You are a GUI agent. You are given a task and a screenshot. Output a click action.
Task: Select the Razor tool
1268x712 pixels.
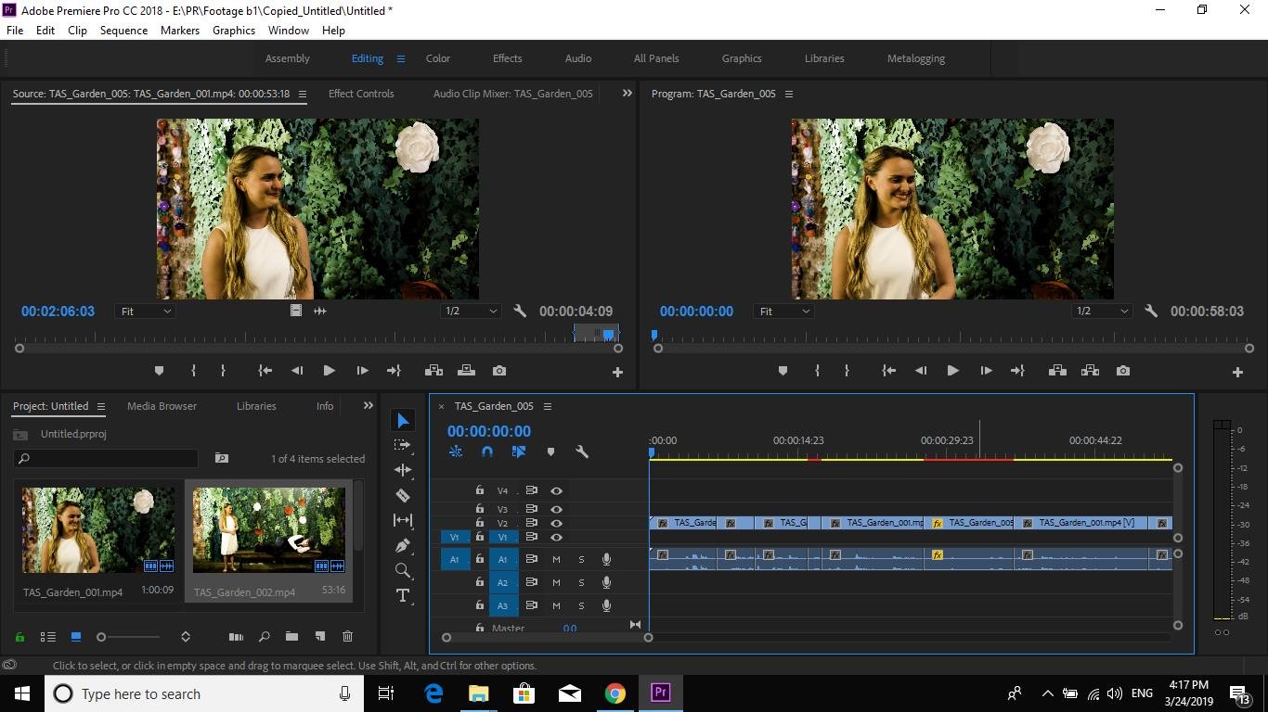coord(403,495)
